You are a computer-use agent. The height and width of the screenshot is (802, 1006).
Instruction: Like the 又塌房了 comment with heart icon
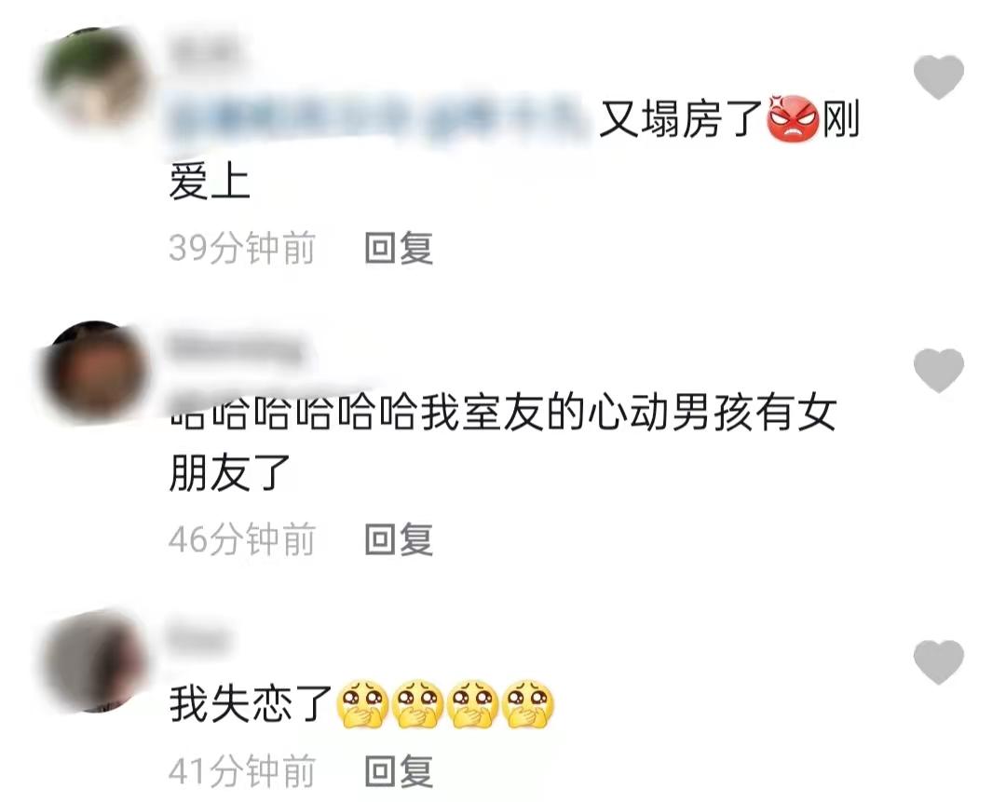pos(939,77)
